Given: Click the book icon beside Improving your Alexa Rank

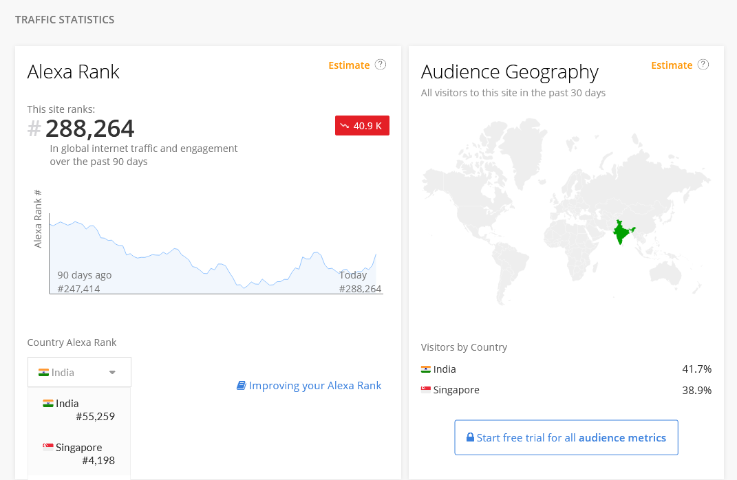Looking at the screenshot, I should click(x=241, y=386).
